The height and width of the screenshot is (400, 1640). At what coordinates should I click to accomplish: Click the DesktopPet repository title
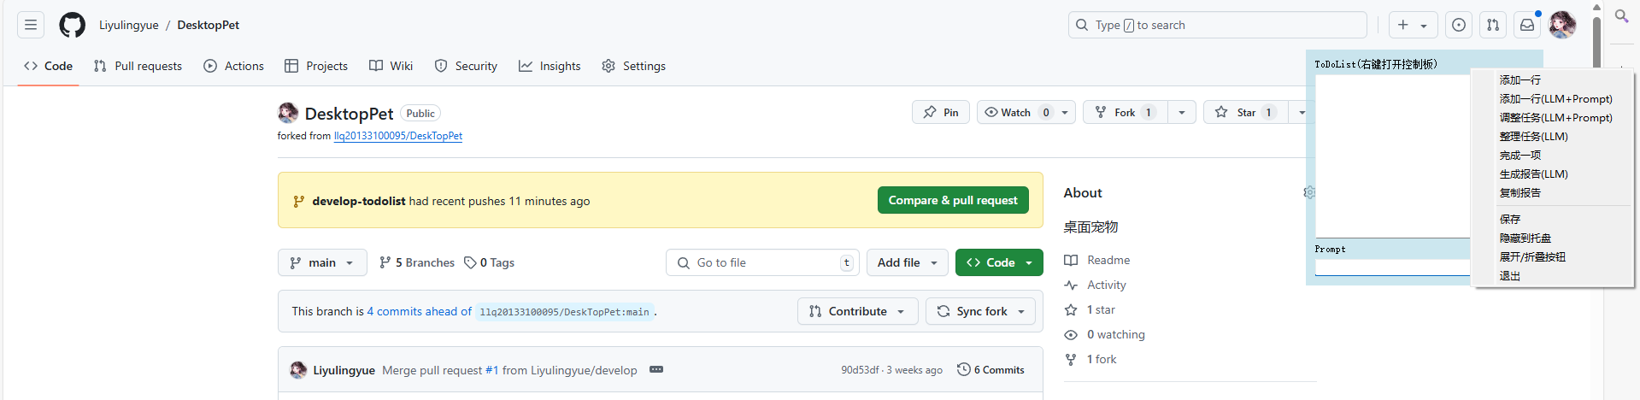pos(349,114)
